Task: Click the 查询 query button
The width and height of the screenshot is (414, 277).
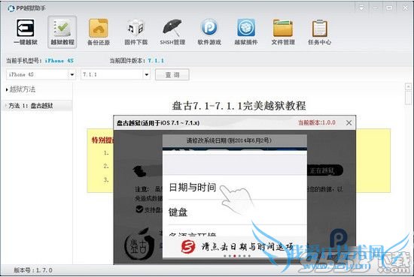Action: pos(172,75)
